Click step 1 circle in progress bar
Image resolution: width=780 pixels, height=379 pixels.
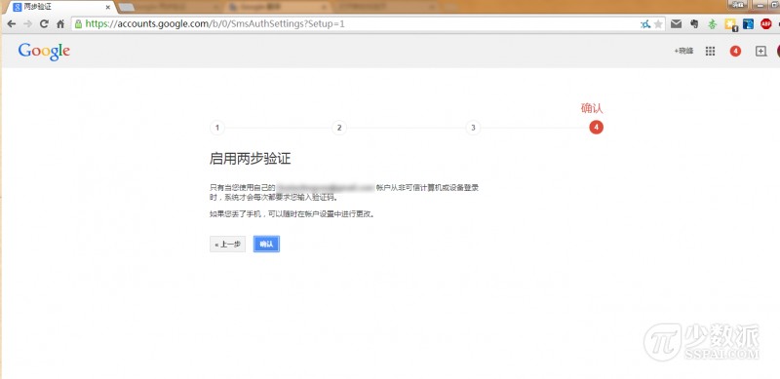click(216, 128)
